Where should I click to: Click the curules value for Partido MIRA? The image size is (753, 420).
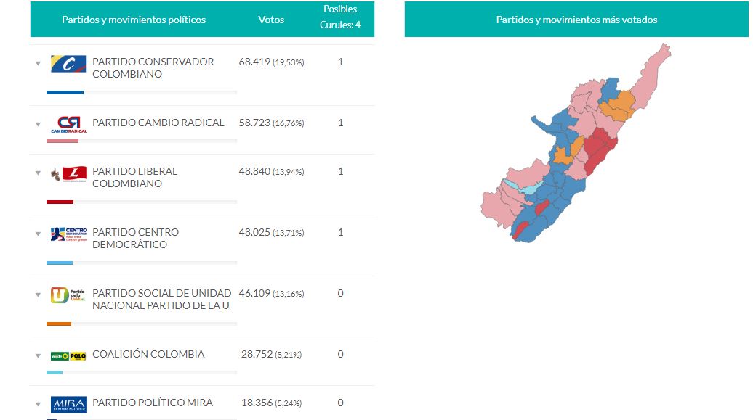pyautogui.click(x=340, y=403)
